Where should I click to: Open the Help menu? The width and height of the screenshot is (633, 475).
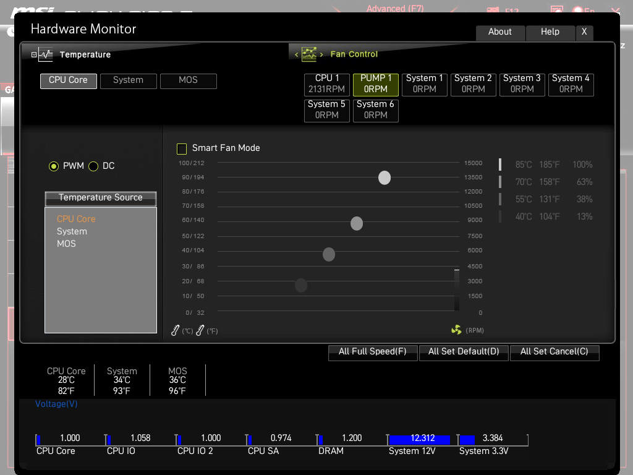tap(550, 32)
